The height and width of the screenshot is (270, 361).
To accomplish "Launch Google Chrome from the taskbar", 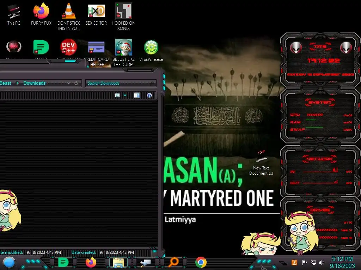I will (201, 262).
